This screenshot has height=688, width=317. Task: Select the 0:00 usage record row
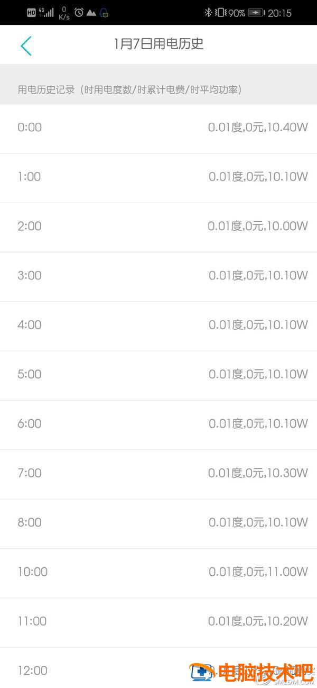point(158,129)
